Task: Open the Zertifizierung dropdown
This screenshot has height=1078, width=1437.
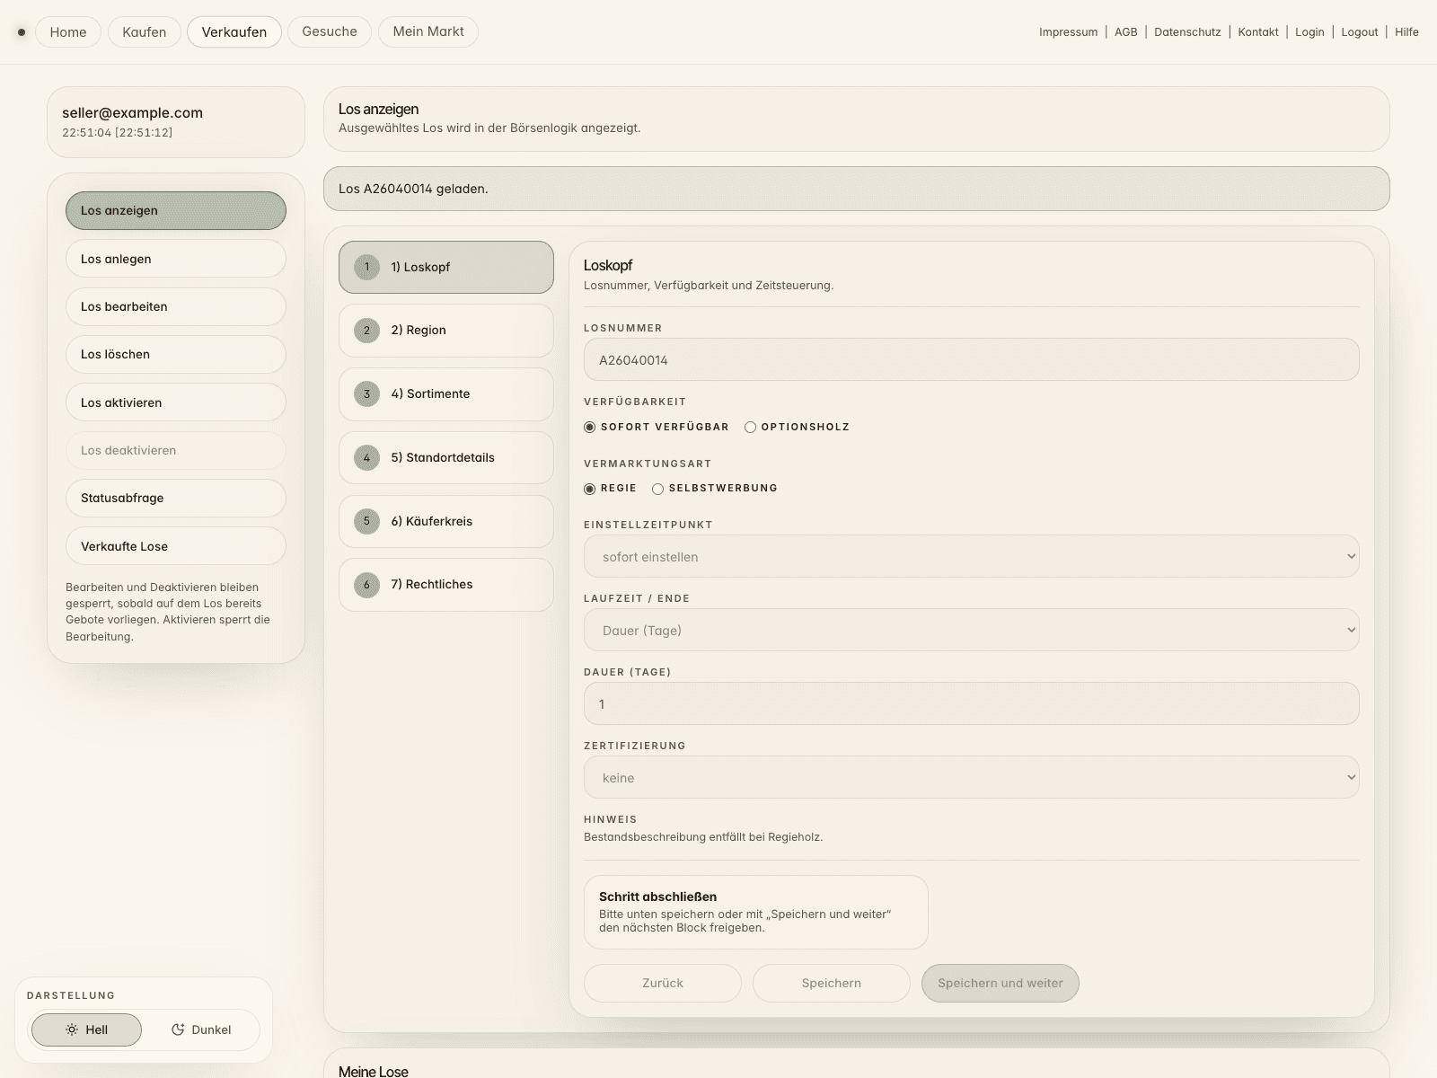Action: click(971, 778)
